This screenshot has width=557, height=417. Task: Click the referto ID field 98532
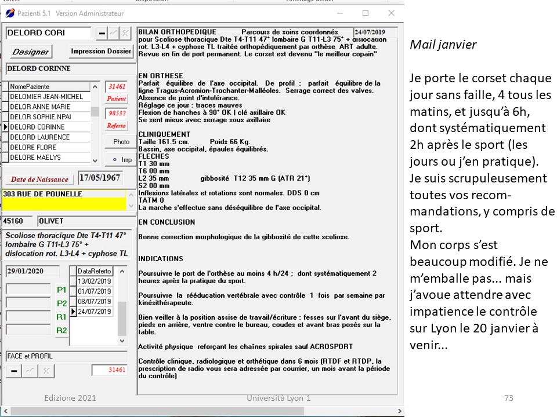tap(117, 113)
